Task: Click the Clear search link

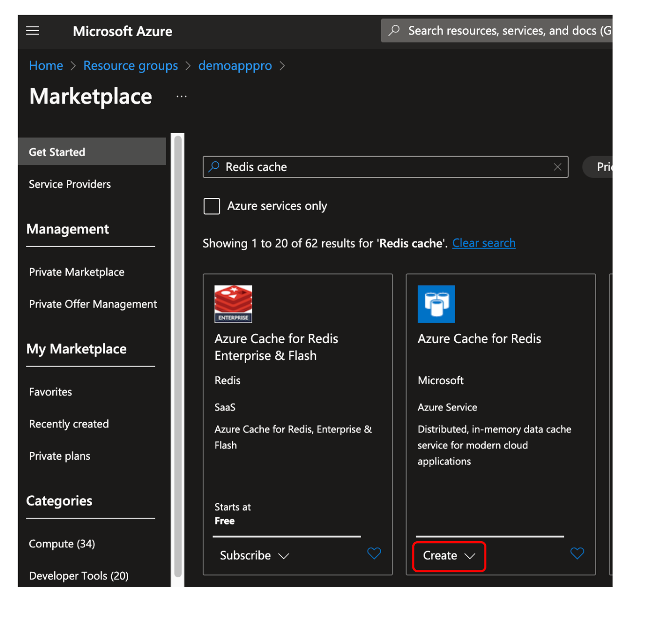Action: tap(484, 243)
